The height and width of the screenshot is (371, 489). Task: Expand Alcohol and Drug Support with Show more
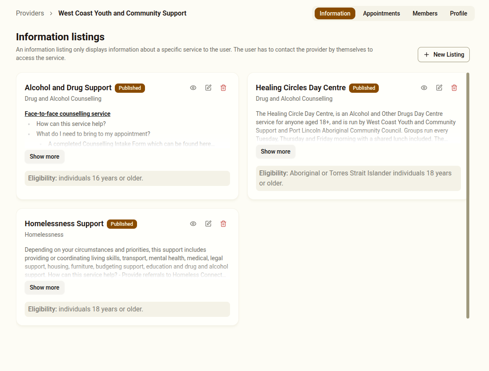tap(44, 157)
